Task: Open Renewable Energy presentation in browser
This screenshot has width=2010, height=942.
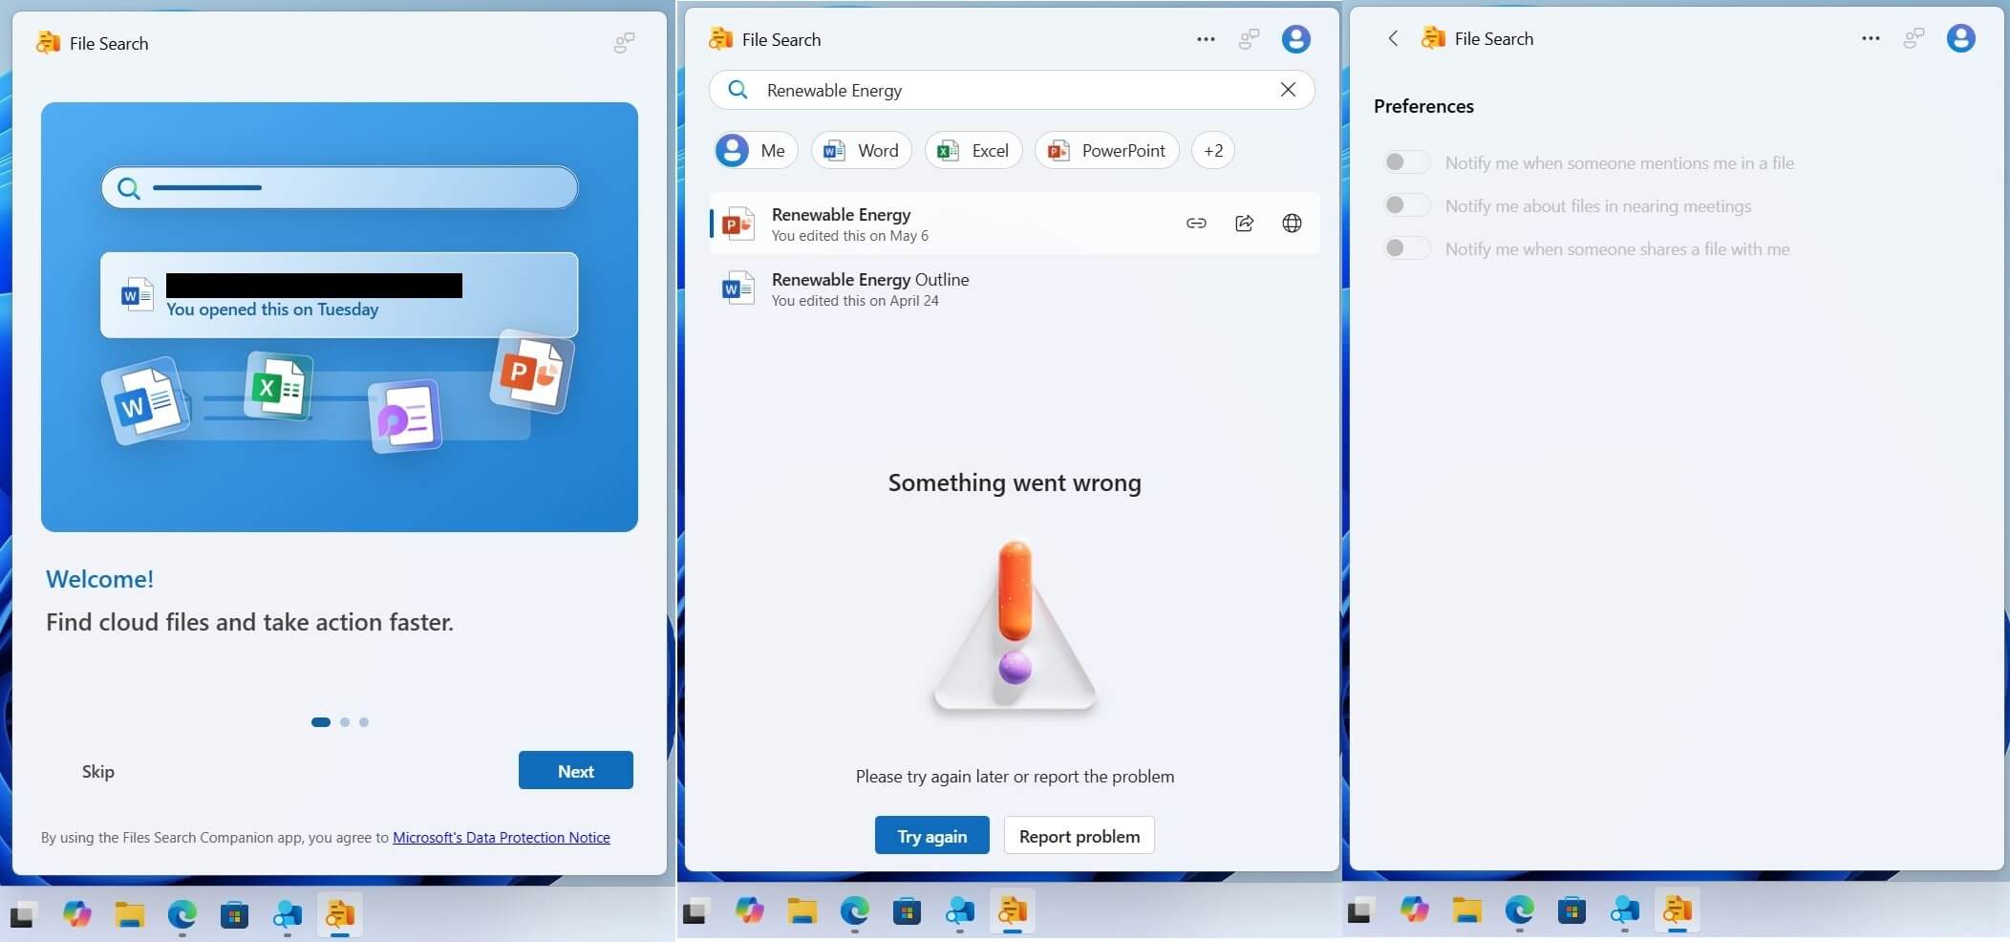Action: (1292, 223)
